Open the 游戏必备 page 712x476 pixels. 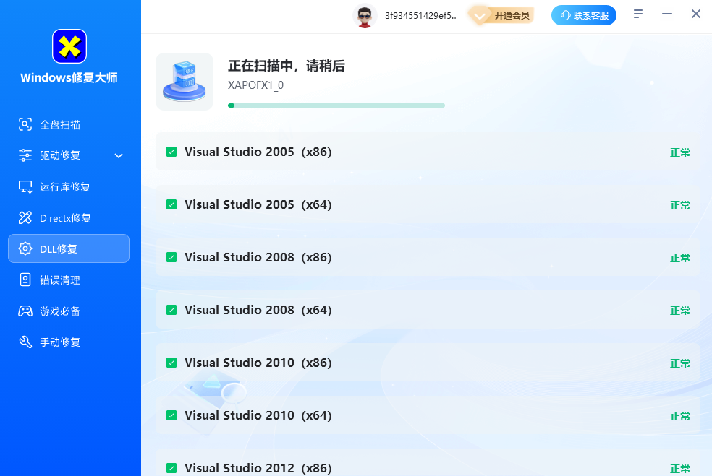[69, 311]
